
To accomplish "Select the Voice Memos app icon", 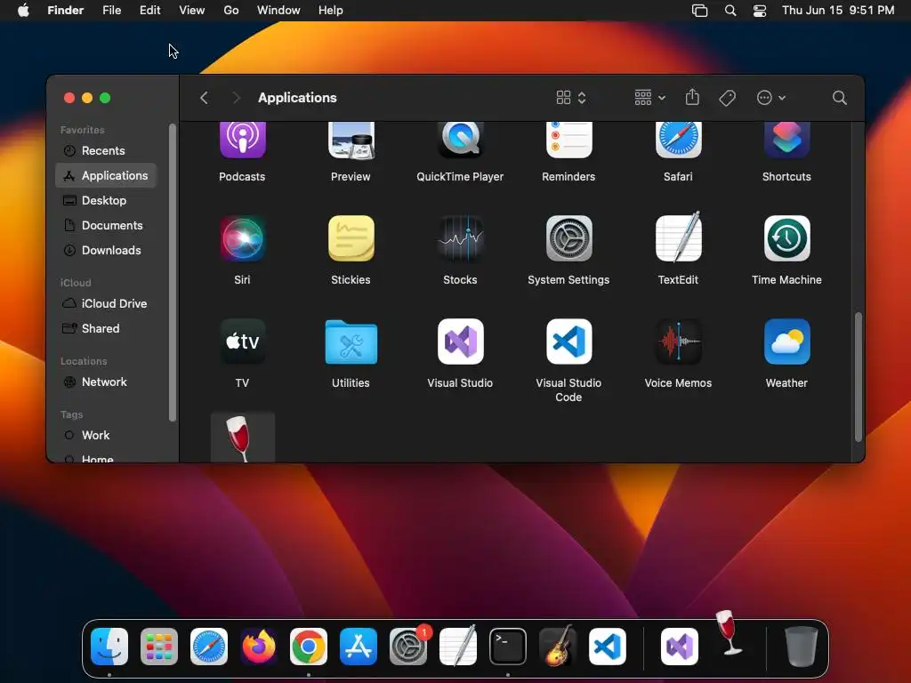I will click(678, 341).
